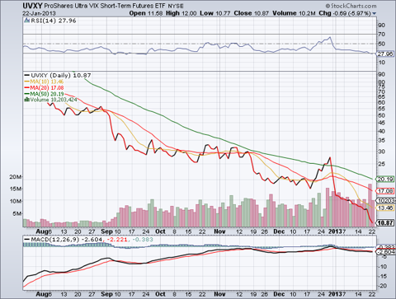
Task: Click the ProShares Ultra VIX Short-Term Futures ETF title
Action: (x=105, y=6)
